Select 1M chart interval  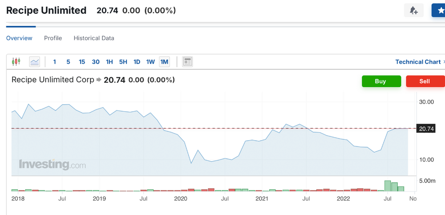164,61
